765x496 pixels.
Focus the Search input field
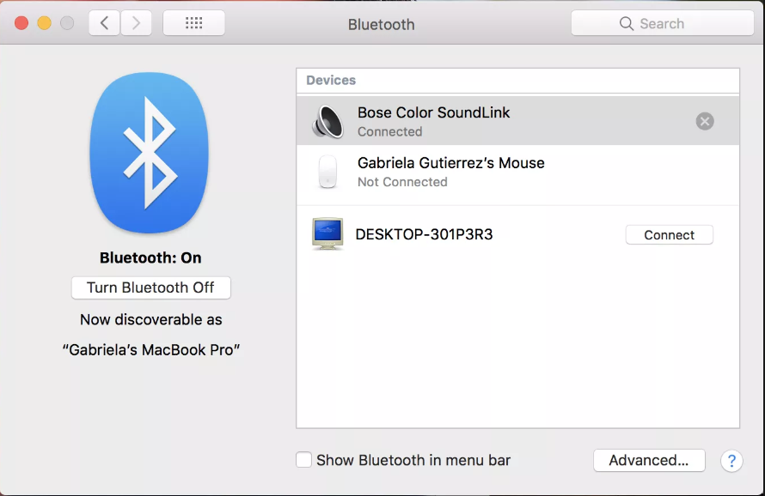point(662,23)
